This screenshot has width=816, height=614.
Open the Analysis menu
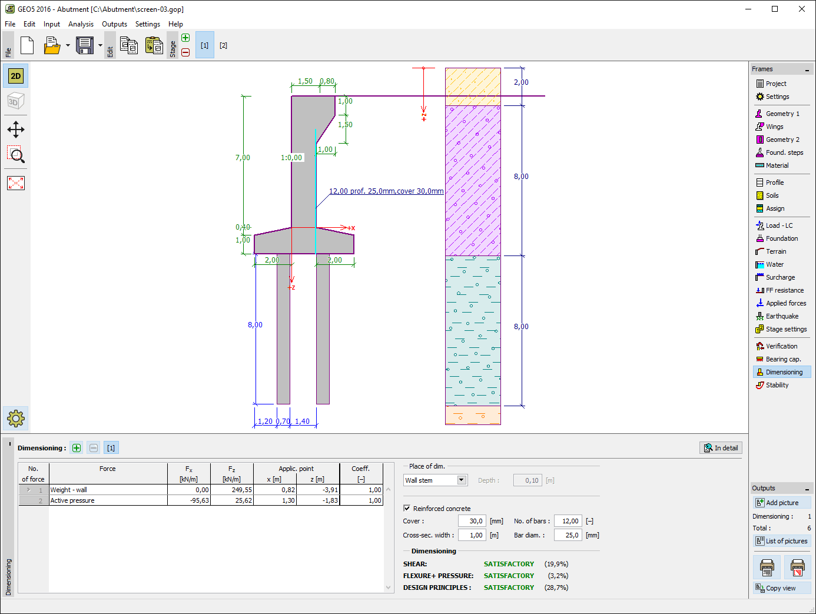81,24
